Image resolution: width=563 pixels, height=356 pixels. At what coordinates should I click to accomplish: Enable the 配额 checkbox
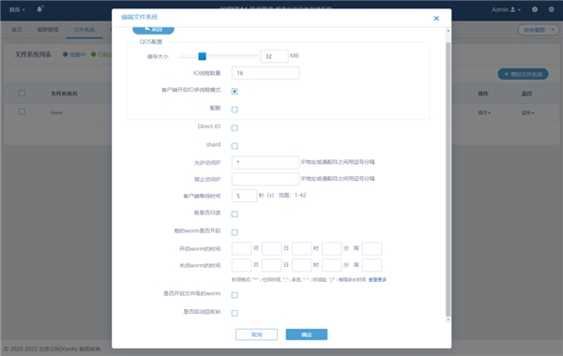click(235, 110)
